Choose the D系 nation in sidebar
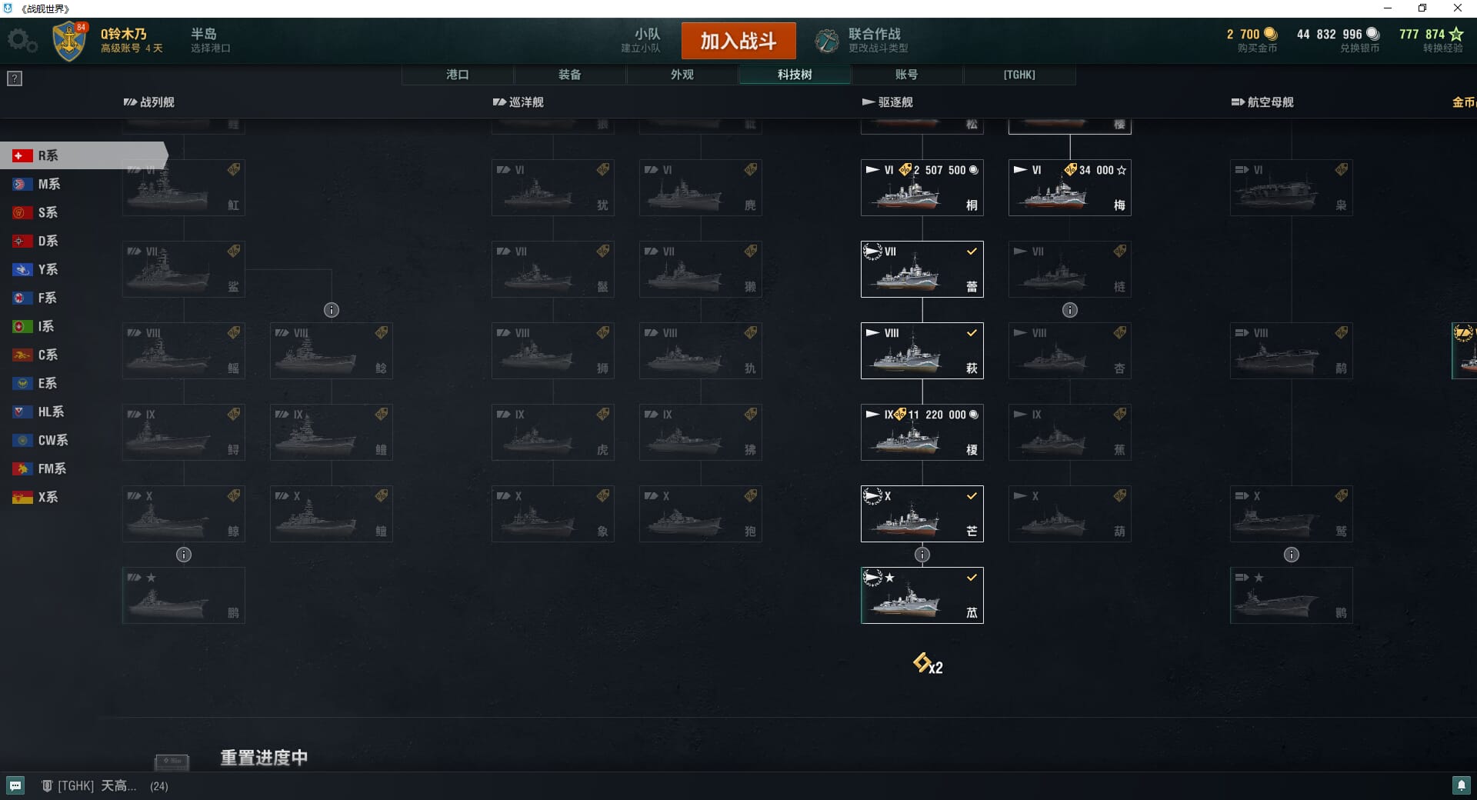This screenshot has width=1477, height=800. [47, 241]
